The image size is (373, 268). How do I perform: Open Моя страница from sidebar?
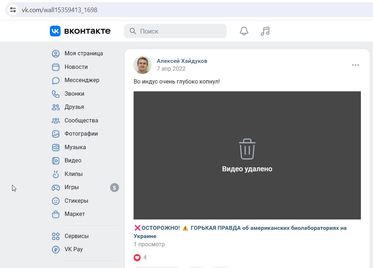[x=84, y=54]
